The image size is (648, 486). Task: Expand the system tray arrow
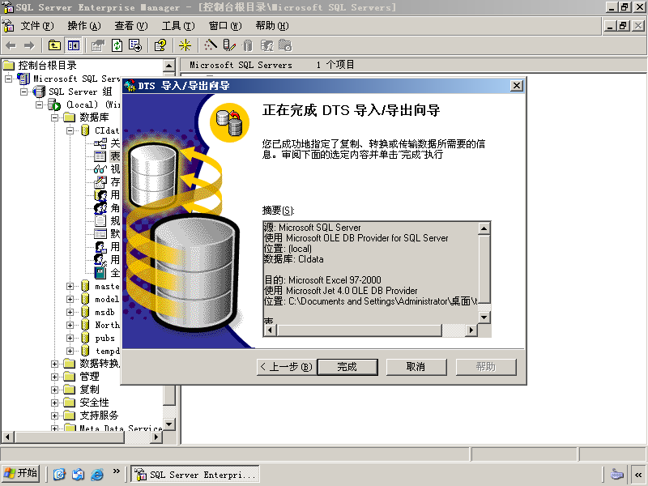coord(638,475)
